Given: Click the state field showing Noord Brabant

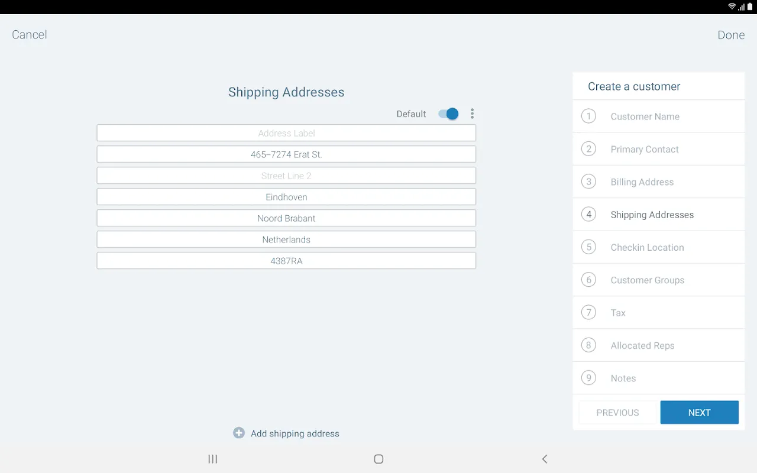Looking at the screenshot, I should point(286,218).
